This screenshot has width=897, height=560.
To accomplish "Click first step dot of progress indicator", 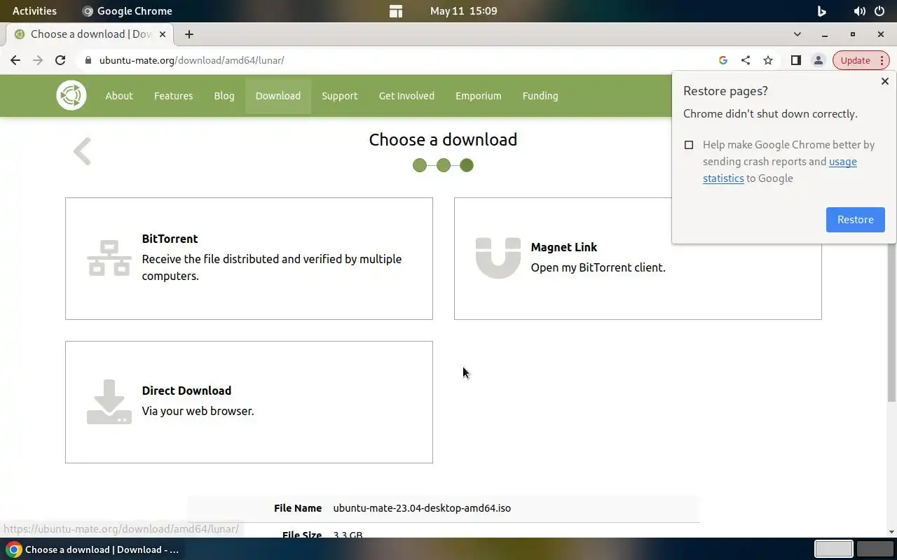I will coord(420,165).
